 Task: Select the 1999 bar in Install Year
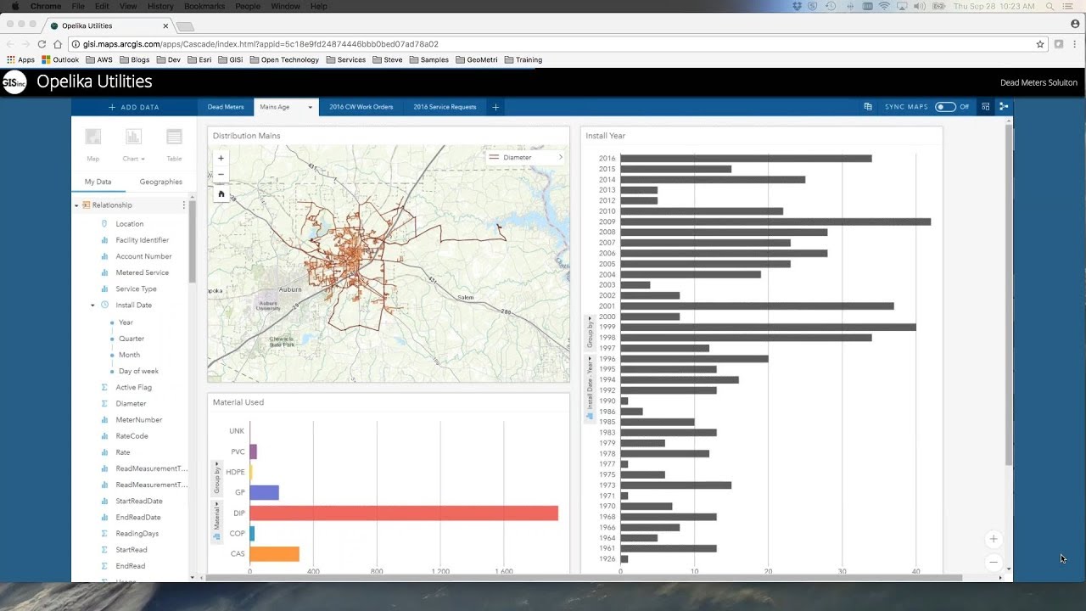point(768,327)
